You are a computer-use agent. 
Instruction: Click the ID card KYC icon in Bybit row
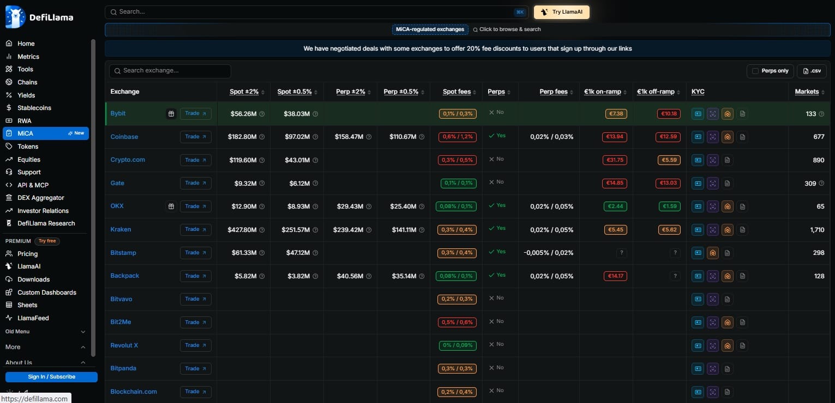click(698, 114)
